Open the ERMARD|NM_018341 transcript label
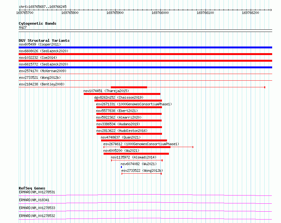Viewport: 281px width, 223px height. (34, 200)
